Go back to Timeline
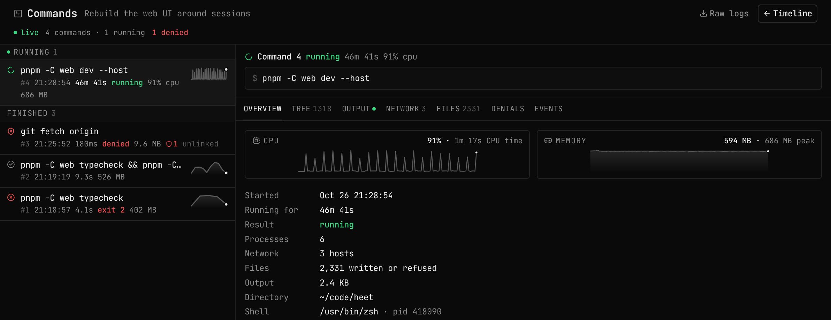This screenshot has width=831, height=320. pos(787,14)
